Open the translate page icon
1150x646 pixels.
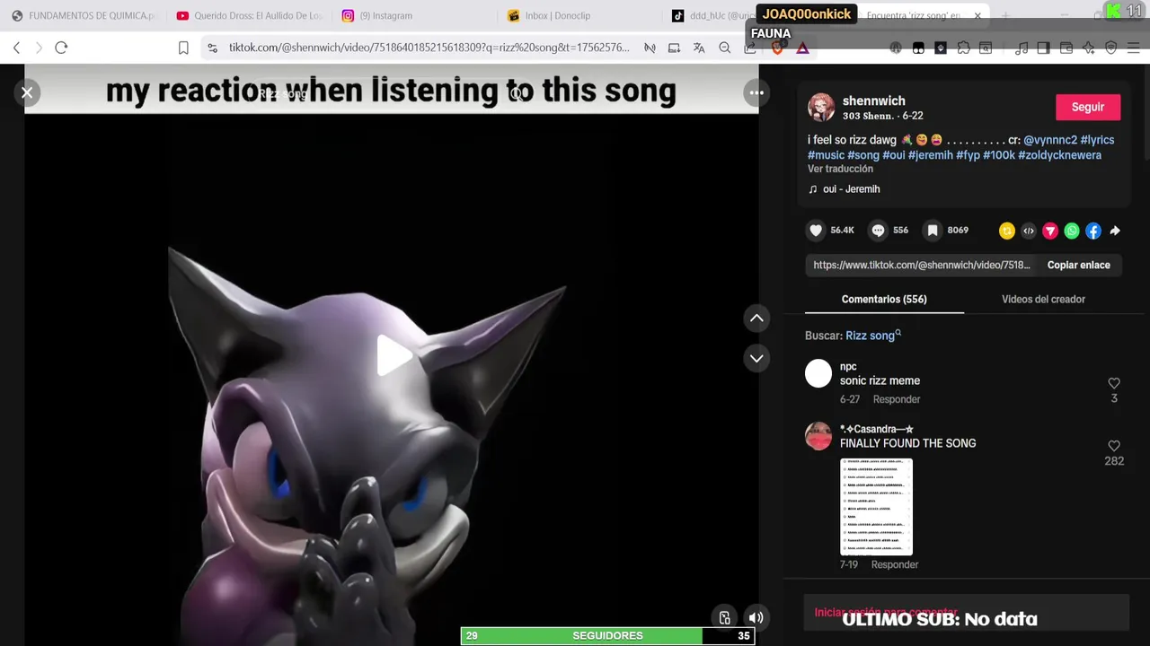coord(699,48)
